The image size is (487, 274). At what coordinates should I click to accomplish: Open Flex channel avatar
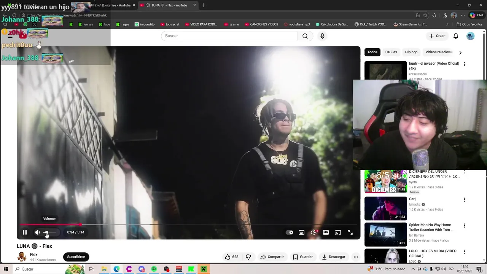pos(22,257)
